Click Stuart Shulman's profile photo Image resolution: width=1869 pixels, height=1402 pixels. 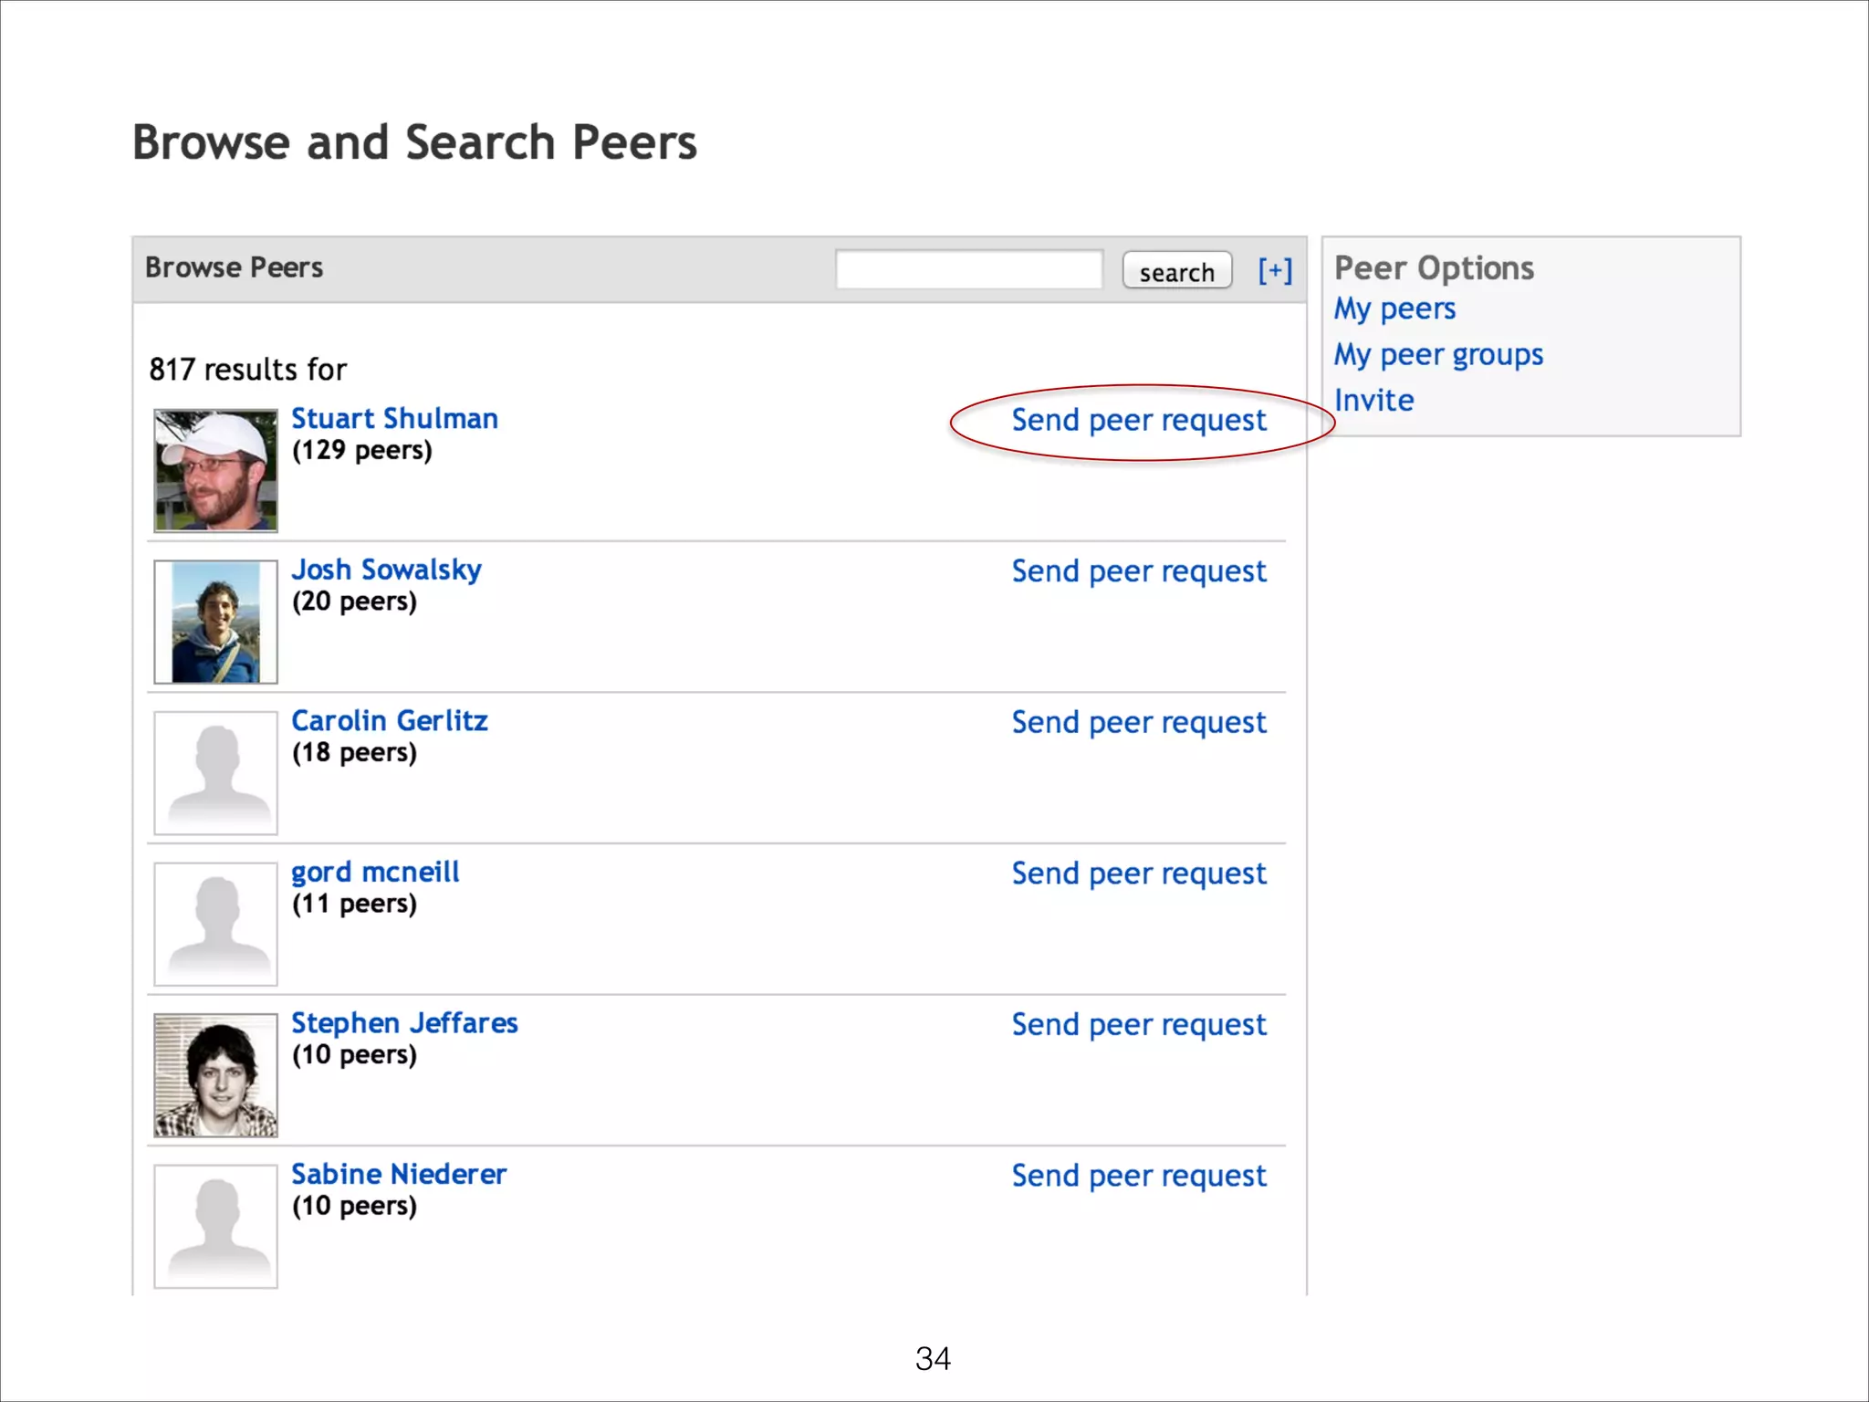coord(215,470)
